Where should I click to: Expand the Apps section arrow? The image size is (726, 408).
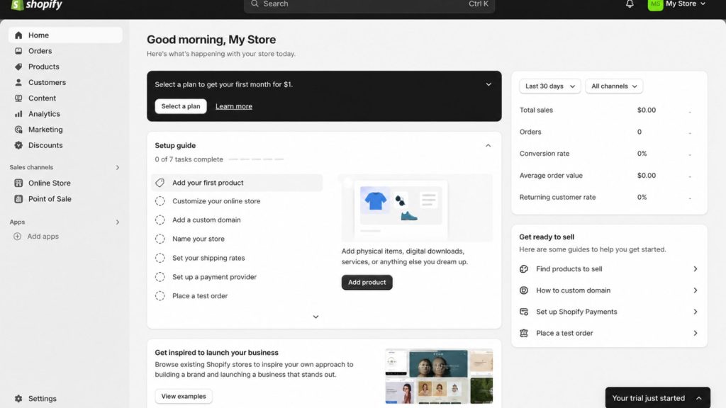(x=118, y=222)
